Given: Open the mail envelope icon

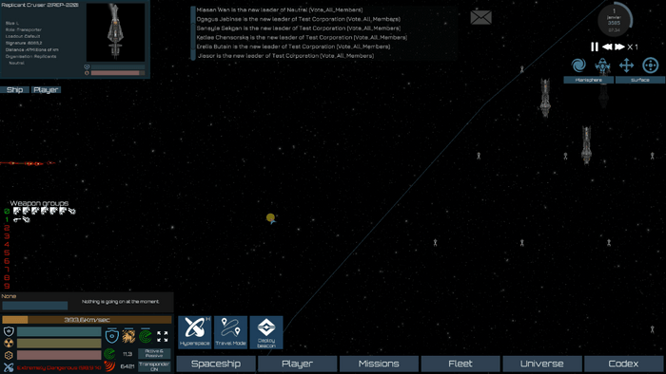Looking at the screenshot, I should tap(480, 17).
